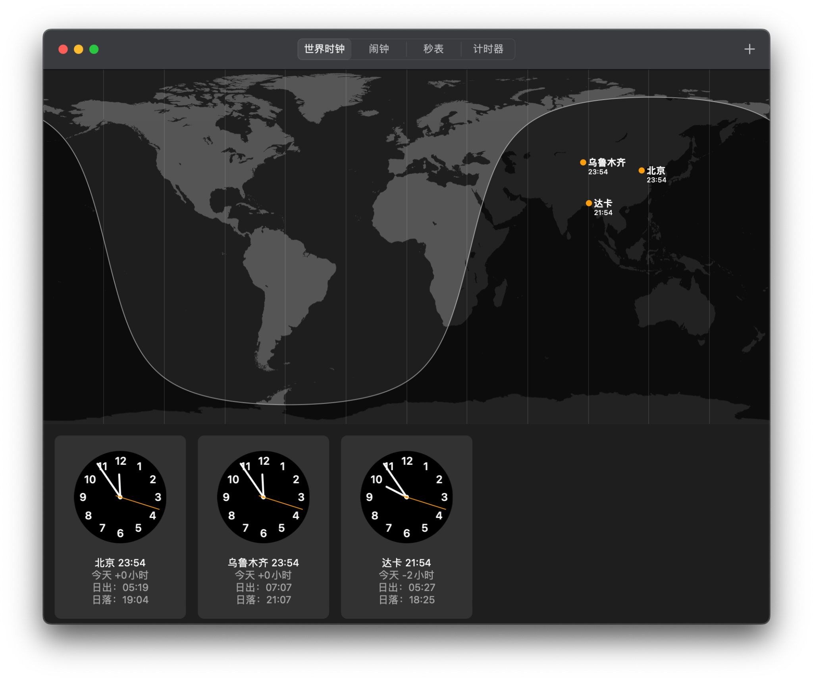This screenshot has width=813, height=681.
Task: Select the 乌鲁木齐 23:54 clock card title
Action: tap(263, 562)
